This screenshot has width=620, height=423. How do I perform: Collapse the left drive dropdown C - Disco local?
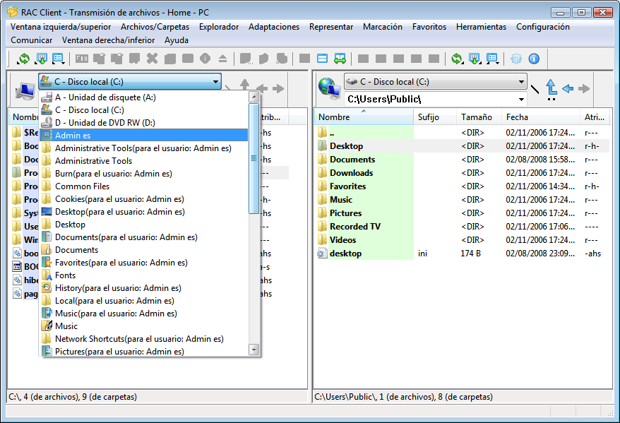(215, 82)
